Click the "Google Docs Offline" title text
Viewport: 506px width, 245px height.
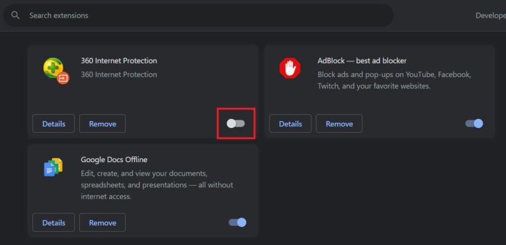pyautogui.click(x=114, y=160)
